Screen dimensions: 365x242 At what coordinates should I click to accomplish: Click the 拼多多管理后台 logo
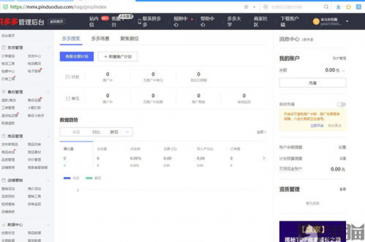[22, 21]
